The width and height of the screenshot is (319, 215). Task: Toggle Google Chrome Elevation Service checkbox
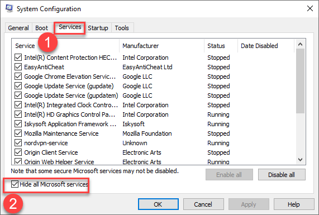pyautogui.click(x=18, y=77)
